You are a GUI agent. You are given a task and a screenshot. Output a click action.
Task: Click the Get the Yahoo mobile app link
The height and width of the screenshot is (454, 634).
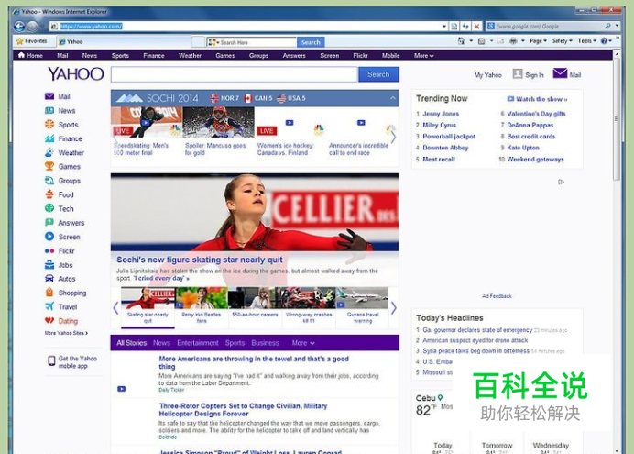click(72, 362)
